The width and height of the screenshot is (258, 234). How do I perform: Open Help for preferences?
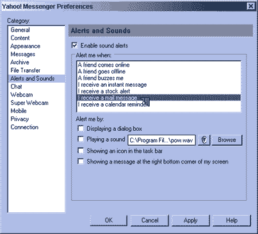232,220
